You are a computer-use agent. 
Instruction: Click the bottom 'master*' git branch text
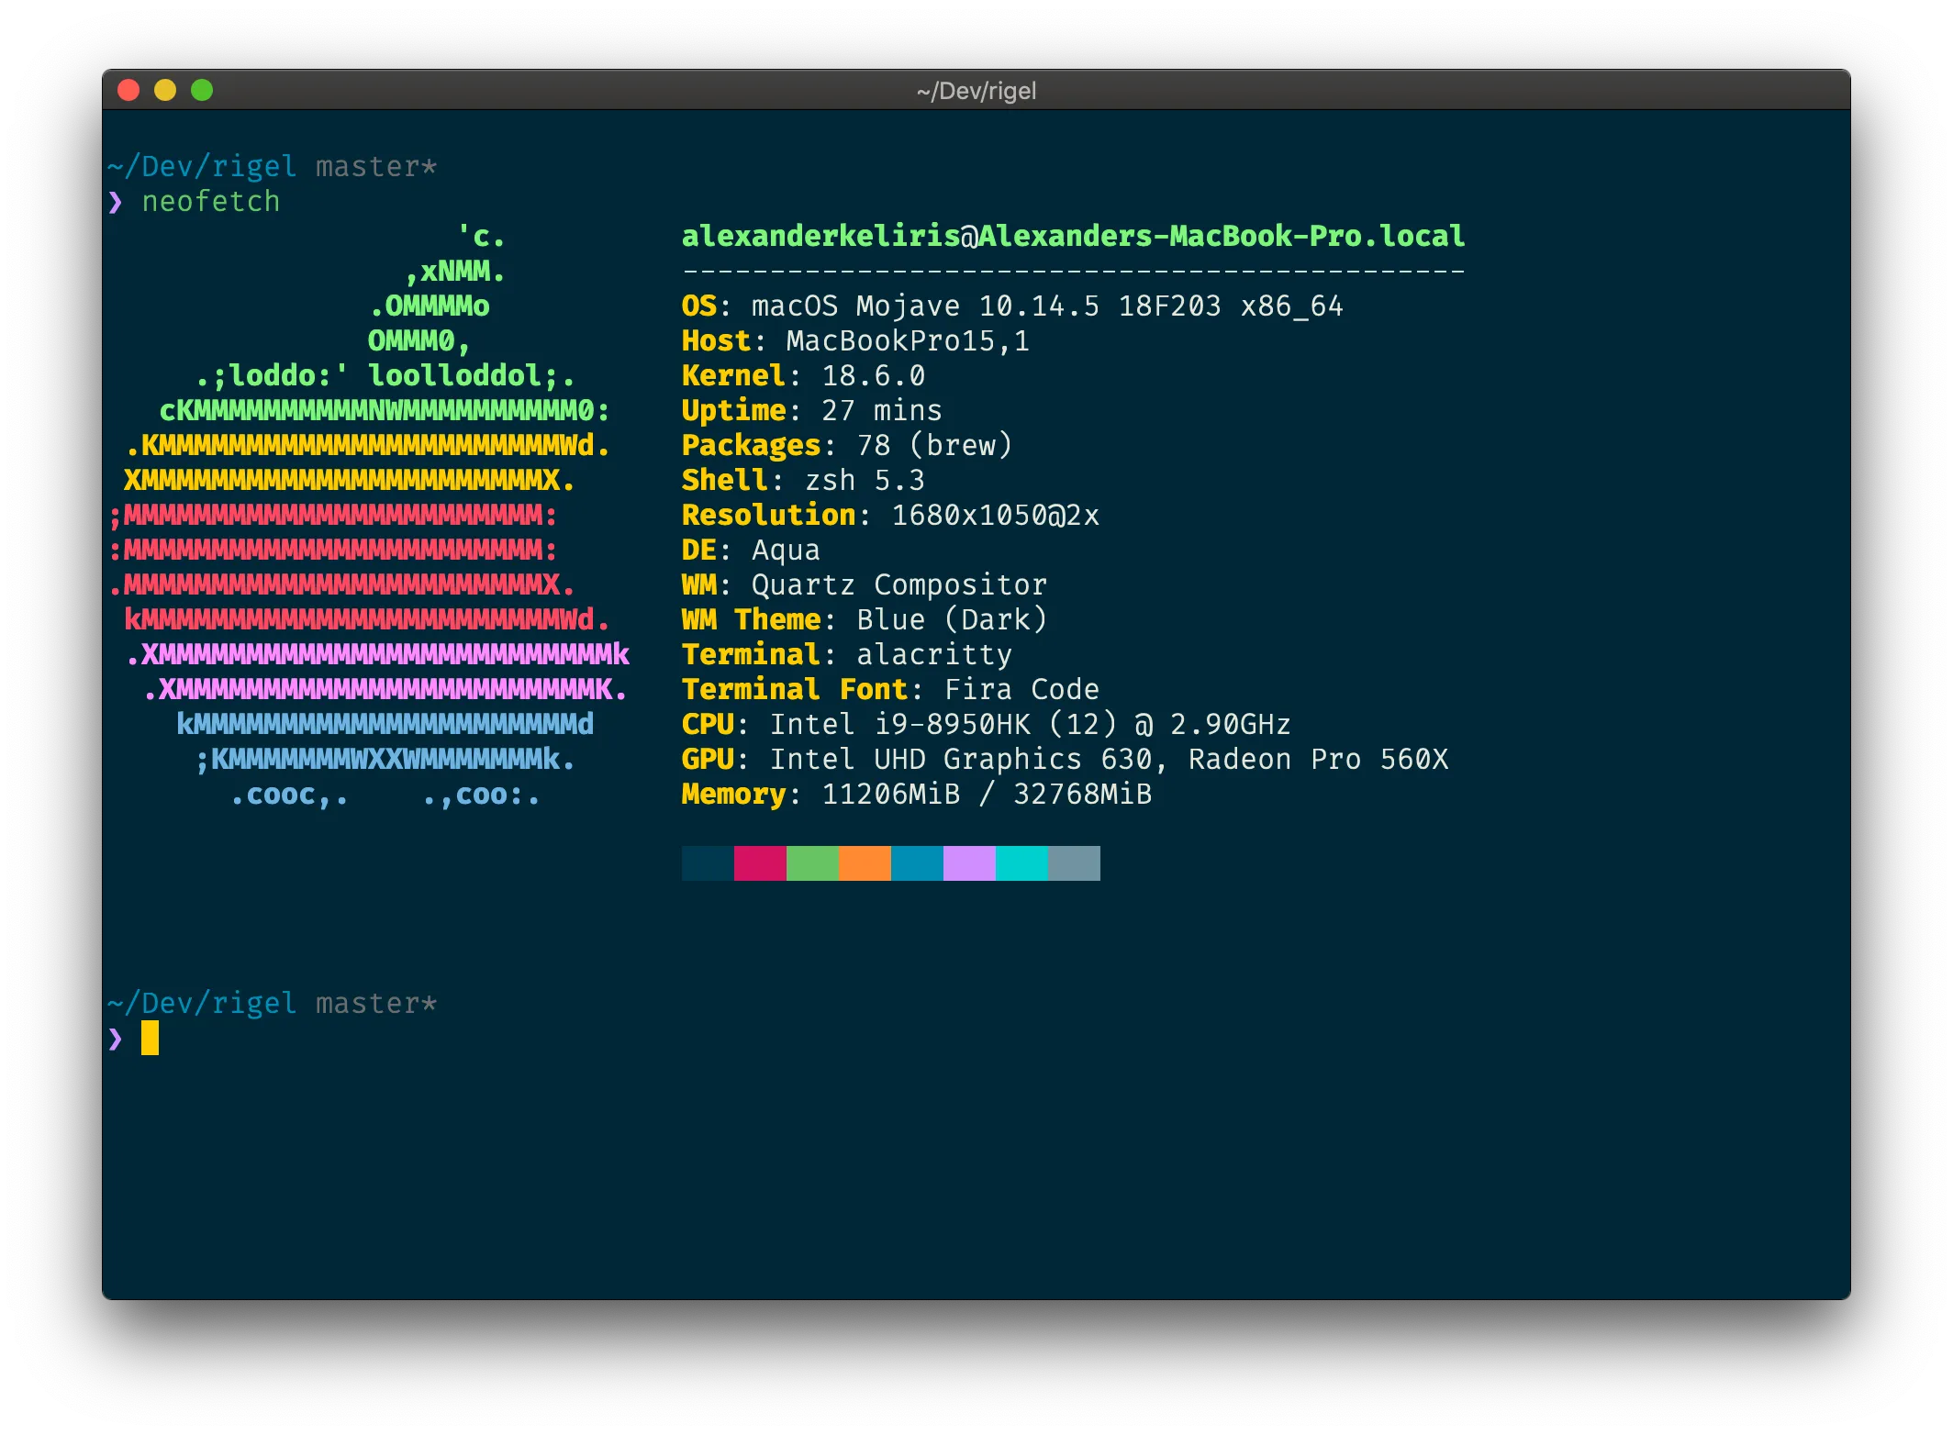point(376,1003)
